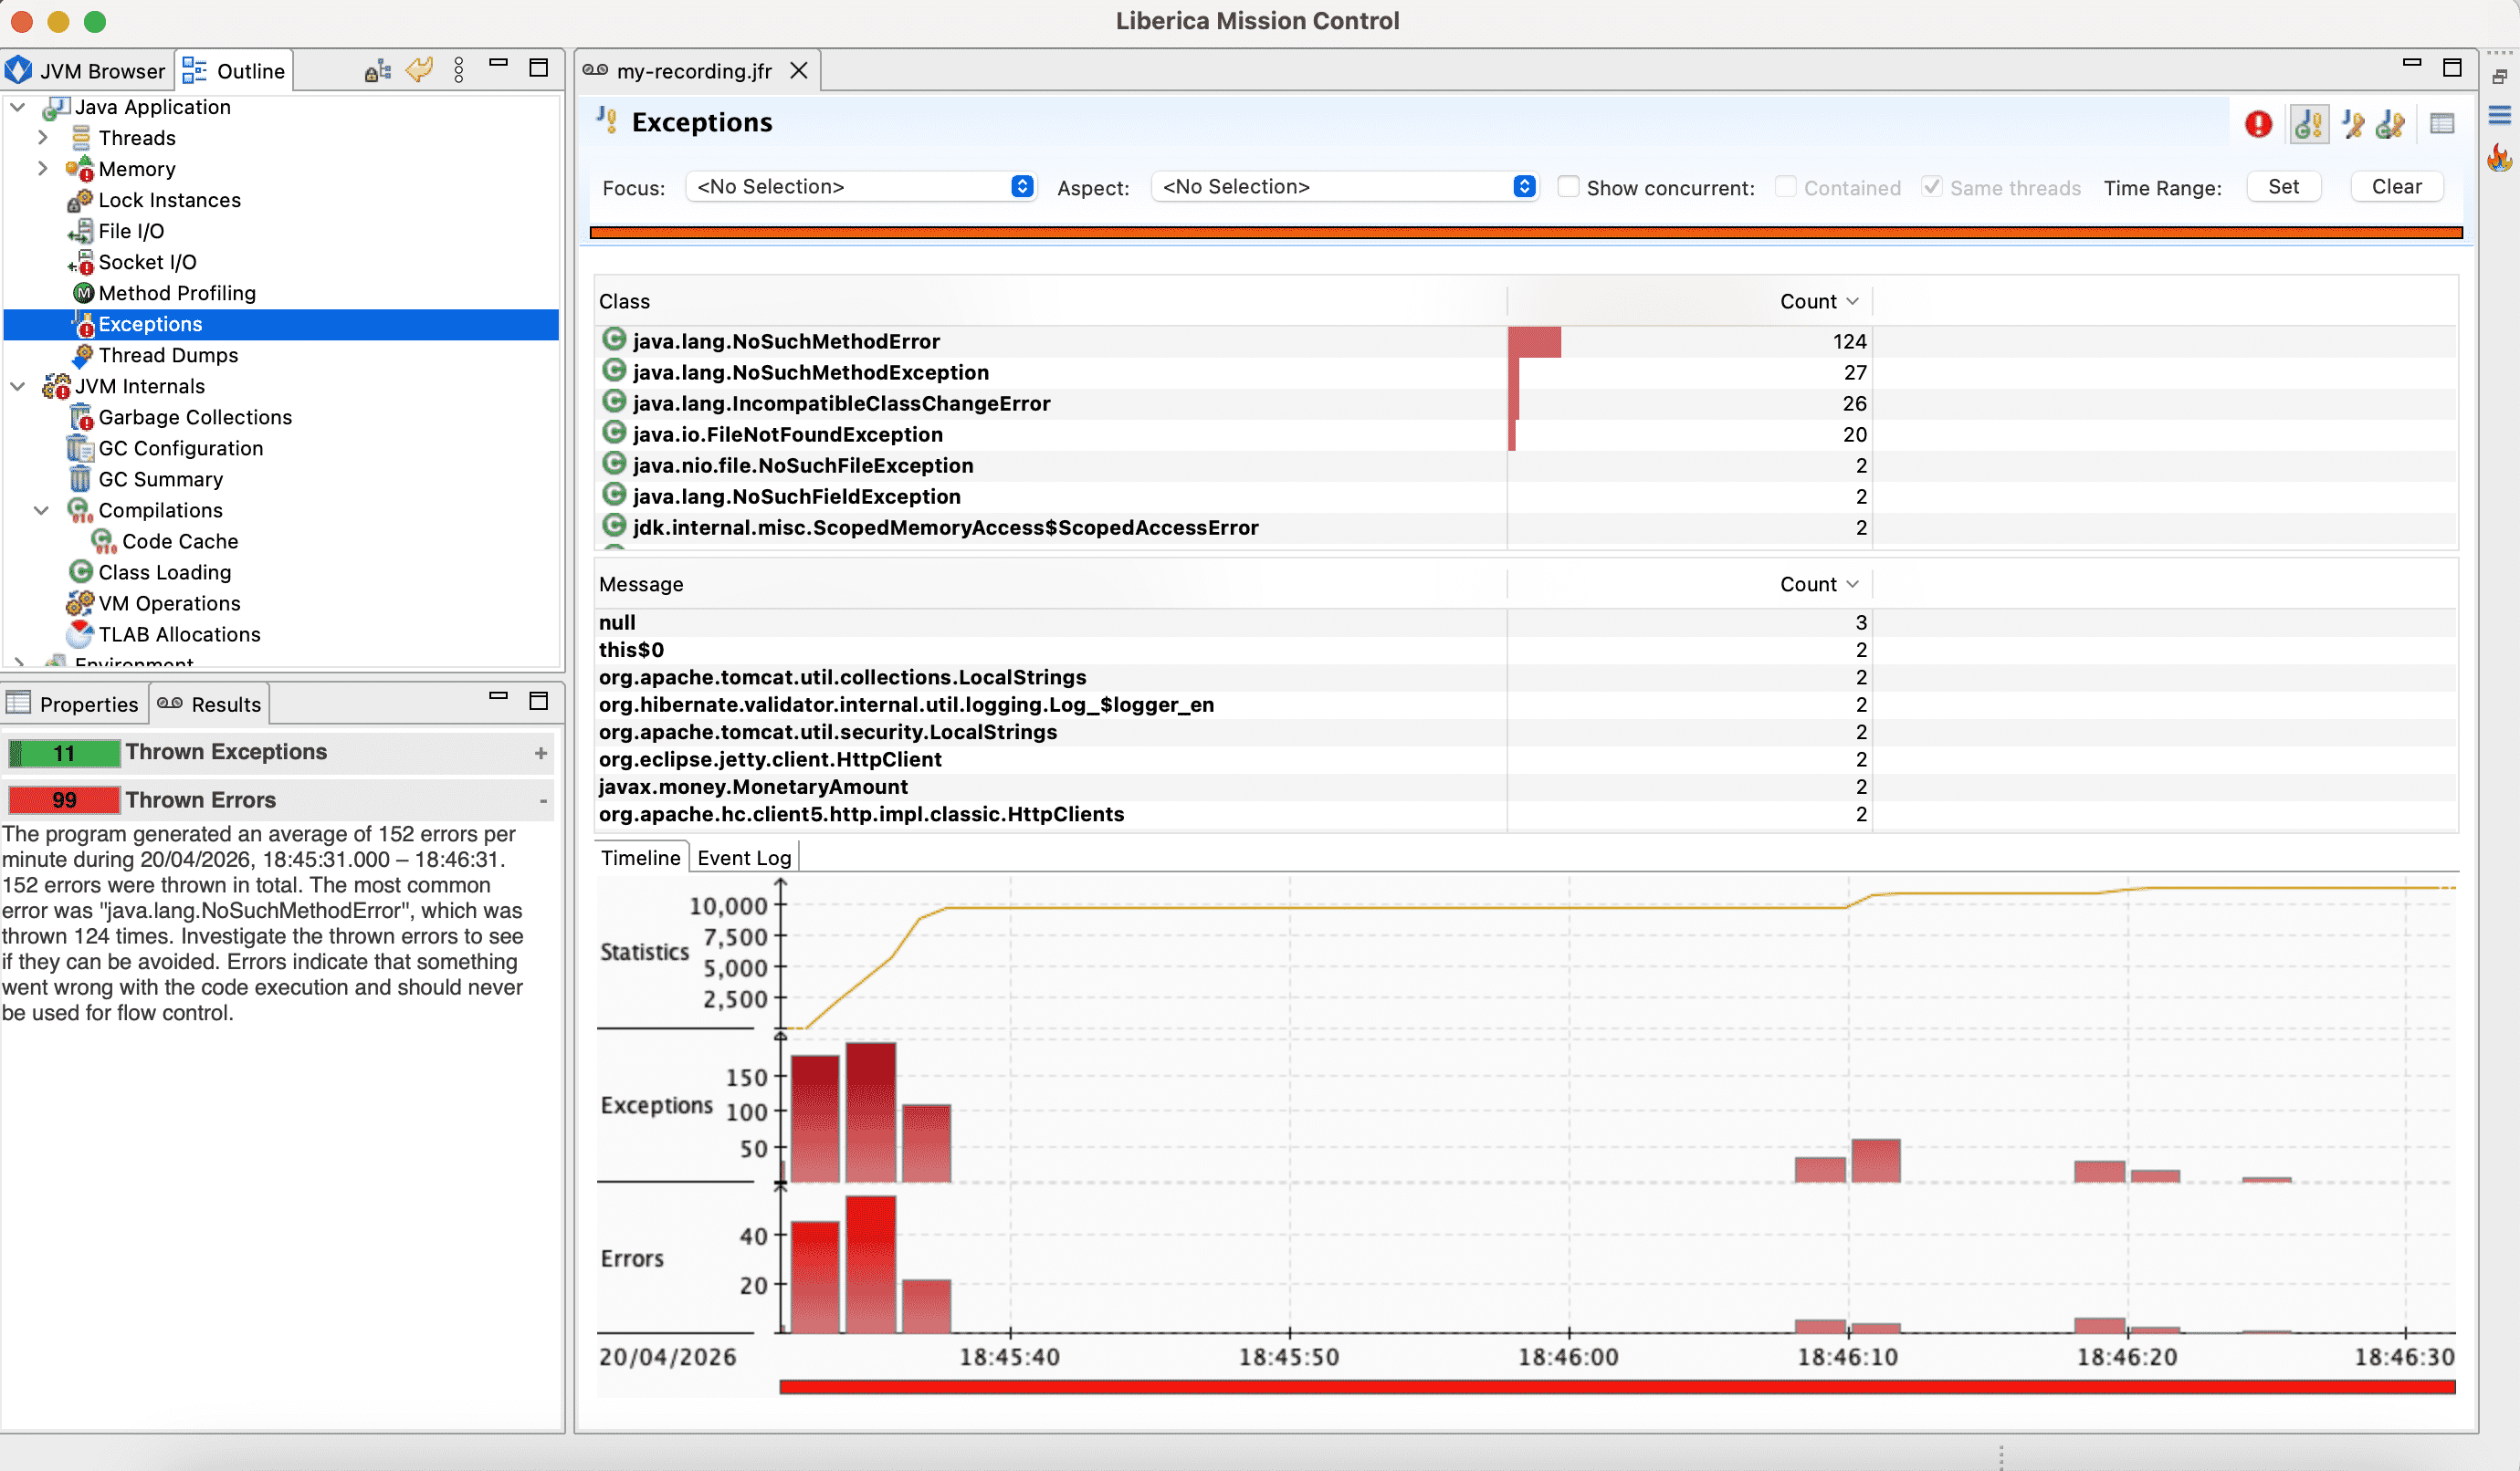This screenshot has height=1471, width=2520.
Task: Switch to the Event Log tab
Action: 744,858
